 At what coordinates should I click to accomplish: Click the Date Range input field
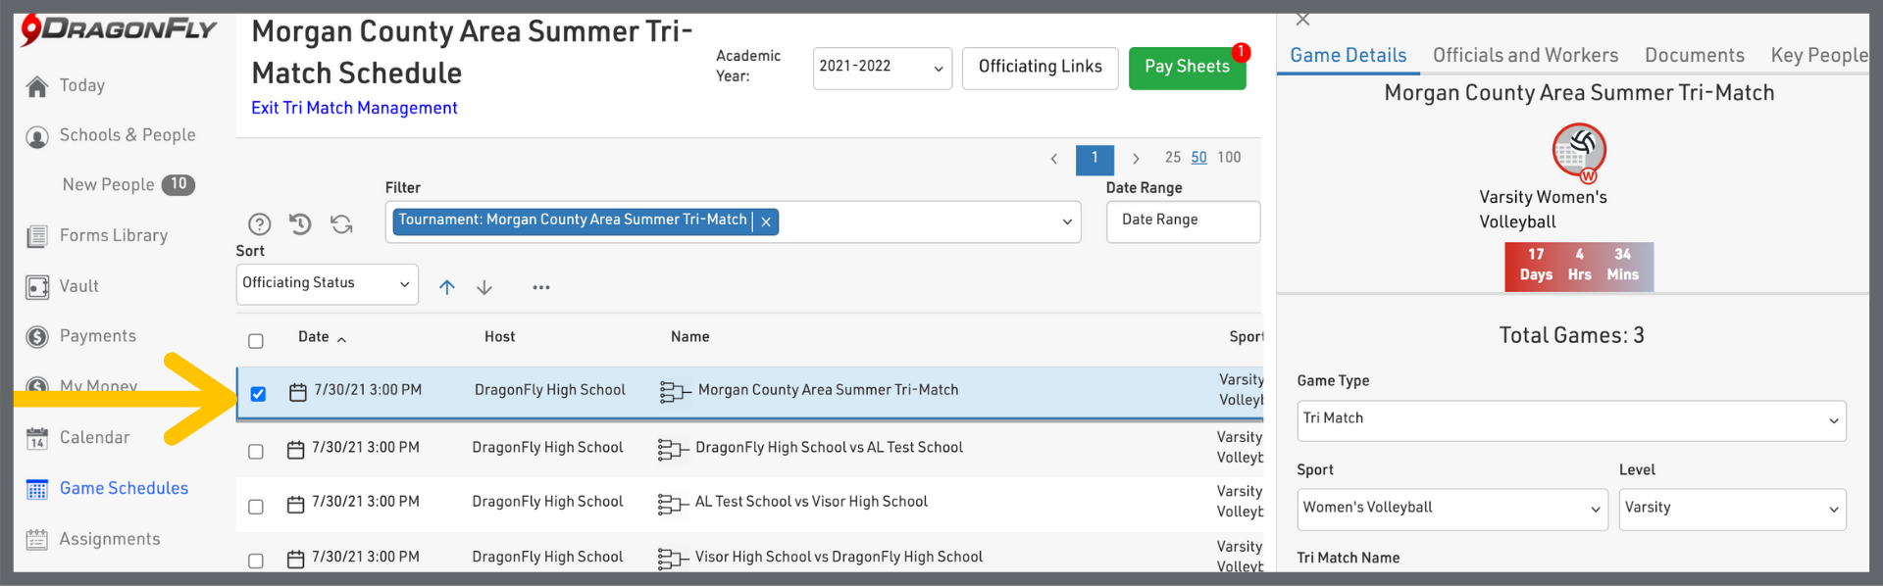coord(1183,221)
